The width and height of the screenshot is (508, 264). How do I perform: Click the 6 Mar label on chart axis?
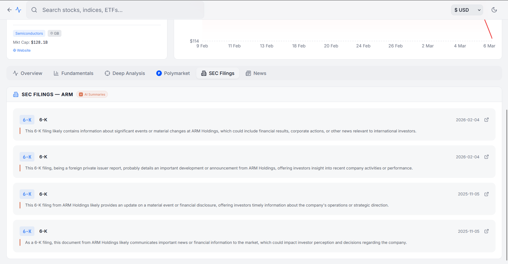pos(489,46)
